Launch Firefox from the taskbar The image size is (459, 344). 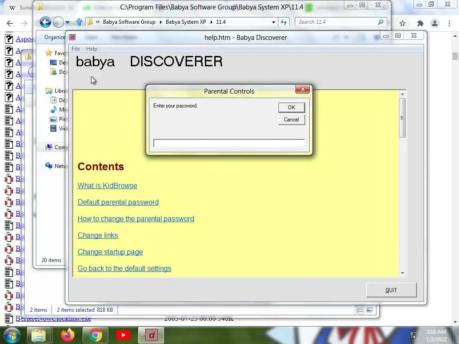coord(68,335)
